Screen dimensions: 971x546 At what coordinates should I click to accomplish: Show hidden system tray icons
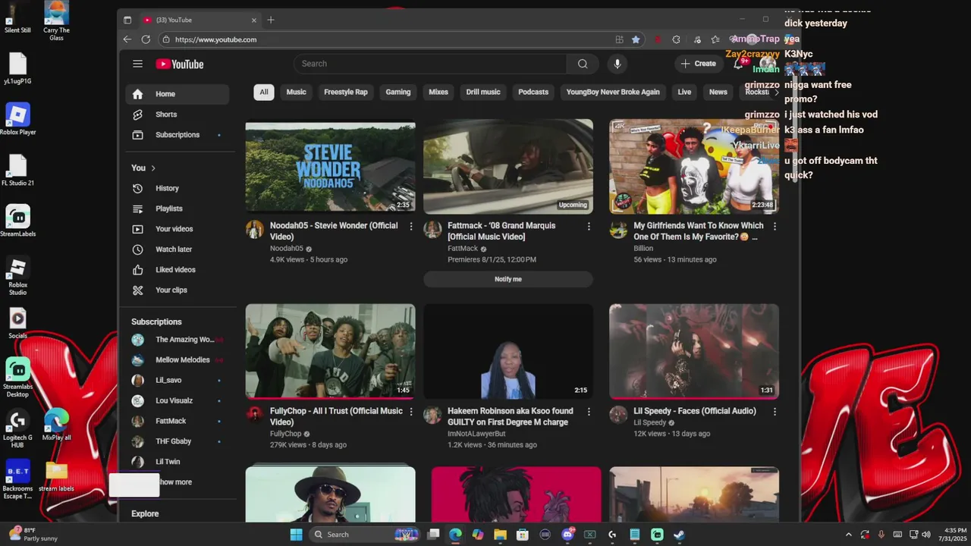pyautogui.click(x=849, y=535)
